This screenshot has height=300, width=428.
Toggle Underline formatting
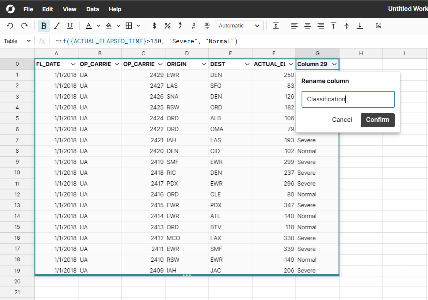pos(70,26)
